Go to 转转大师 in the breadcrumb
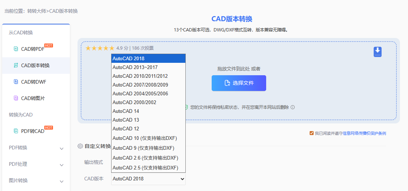The height and width of the screenshot is (191, 408). (37, 11)
